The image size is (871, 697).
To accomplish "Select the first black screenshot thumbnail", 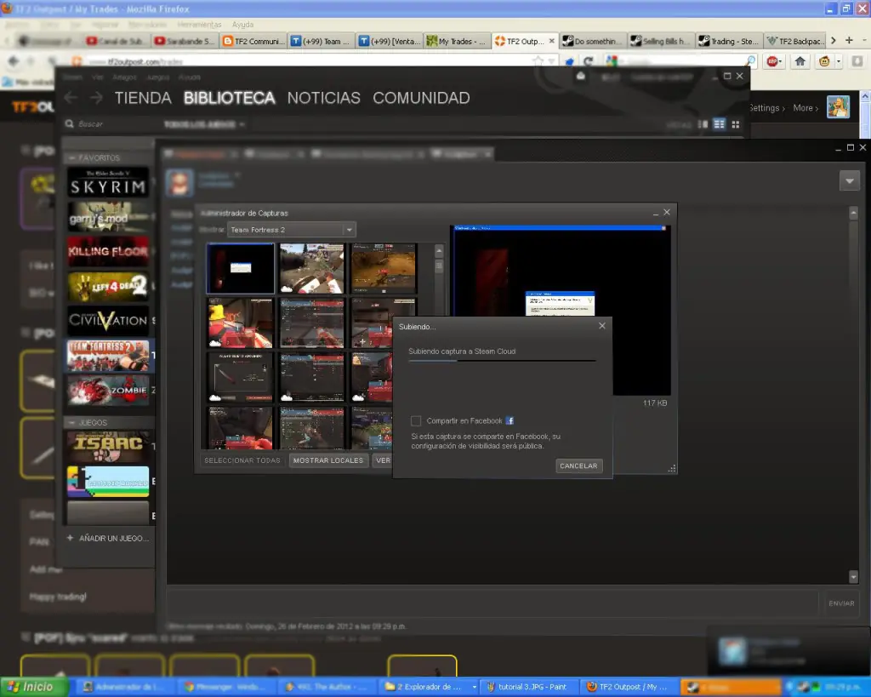I will (241, 268).
